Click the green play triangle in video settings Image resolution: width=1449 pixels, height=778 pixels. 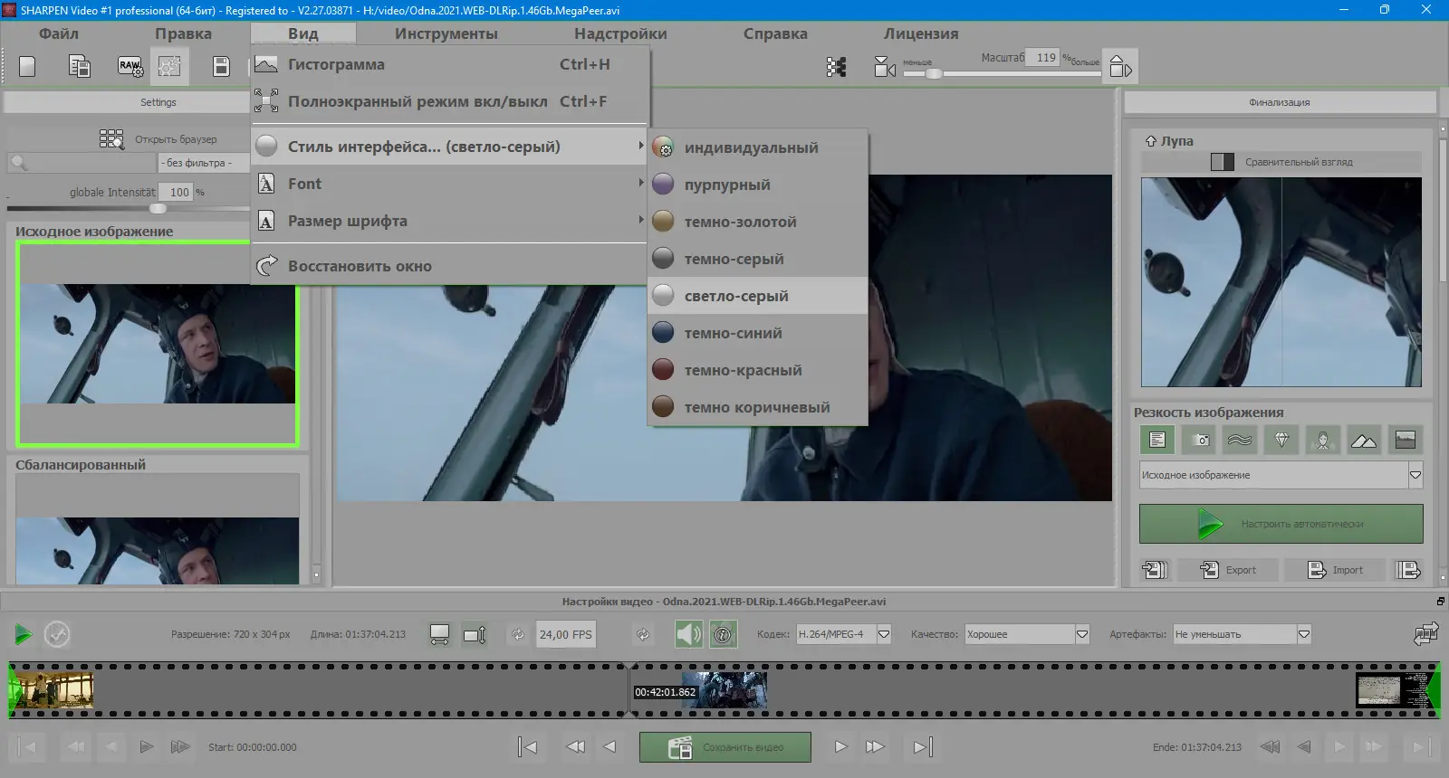coord(24,634)
